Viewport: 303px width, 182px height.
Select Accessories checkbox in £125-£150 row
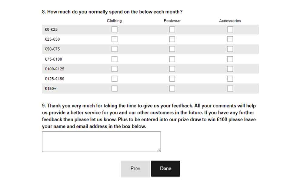pyautogui.click(x=230, y=79)
